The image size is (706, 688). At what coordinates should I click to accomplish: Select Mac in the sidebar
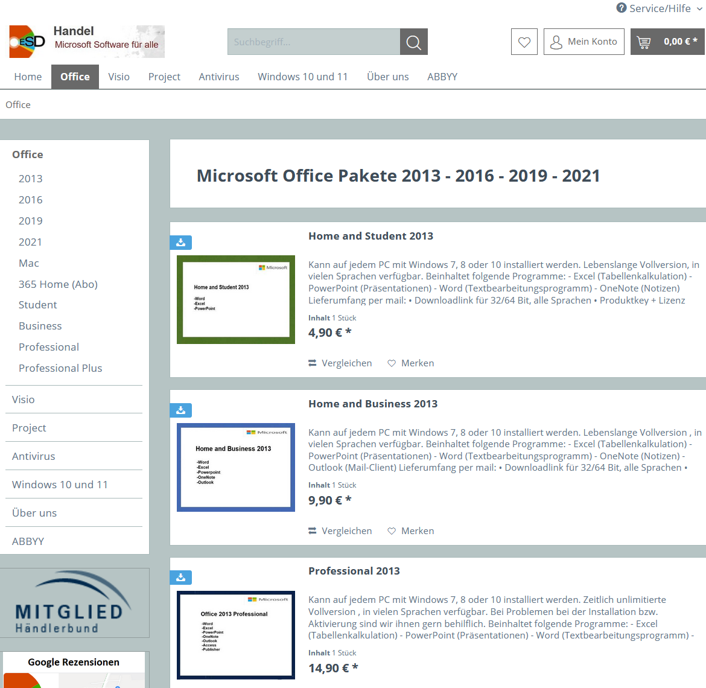(x=29, y=263)
